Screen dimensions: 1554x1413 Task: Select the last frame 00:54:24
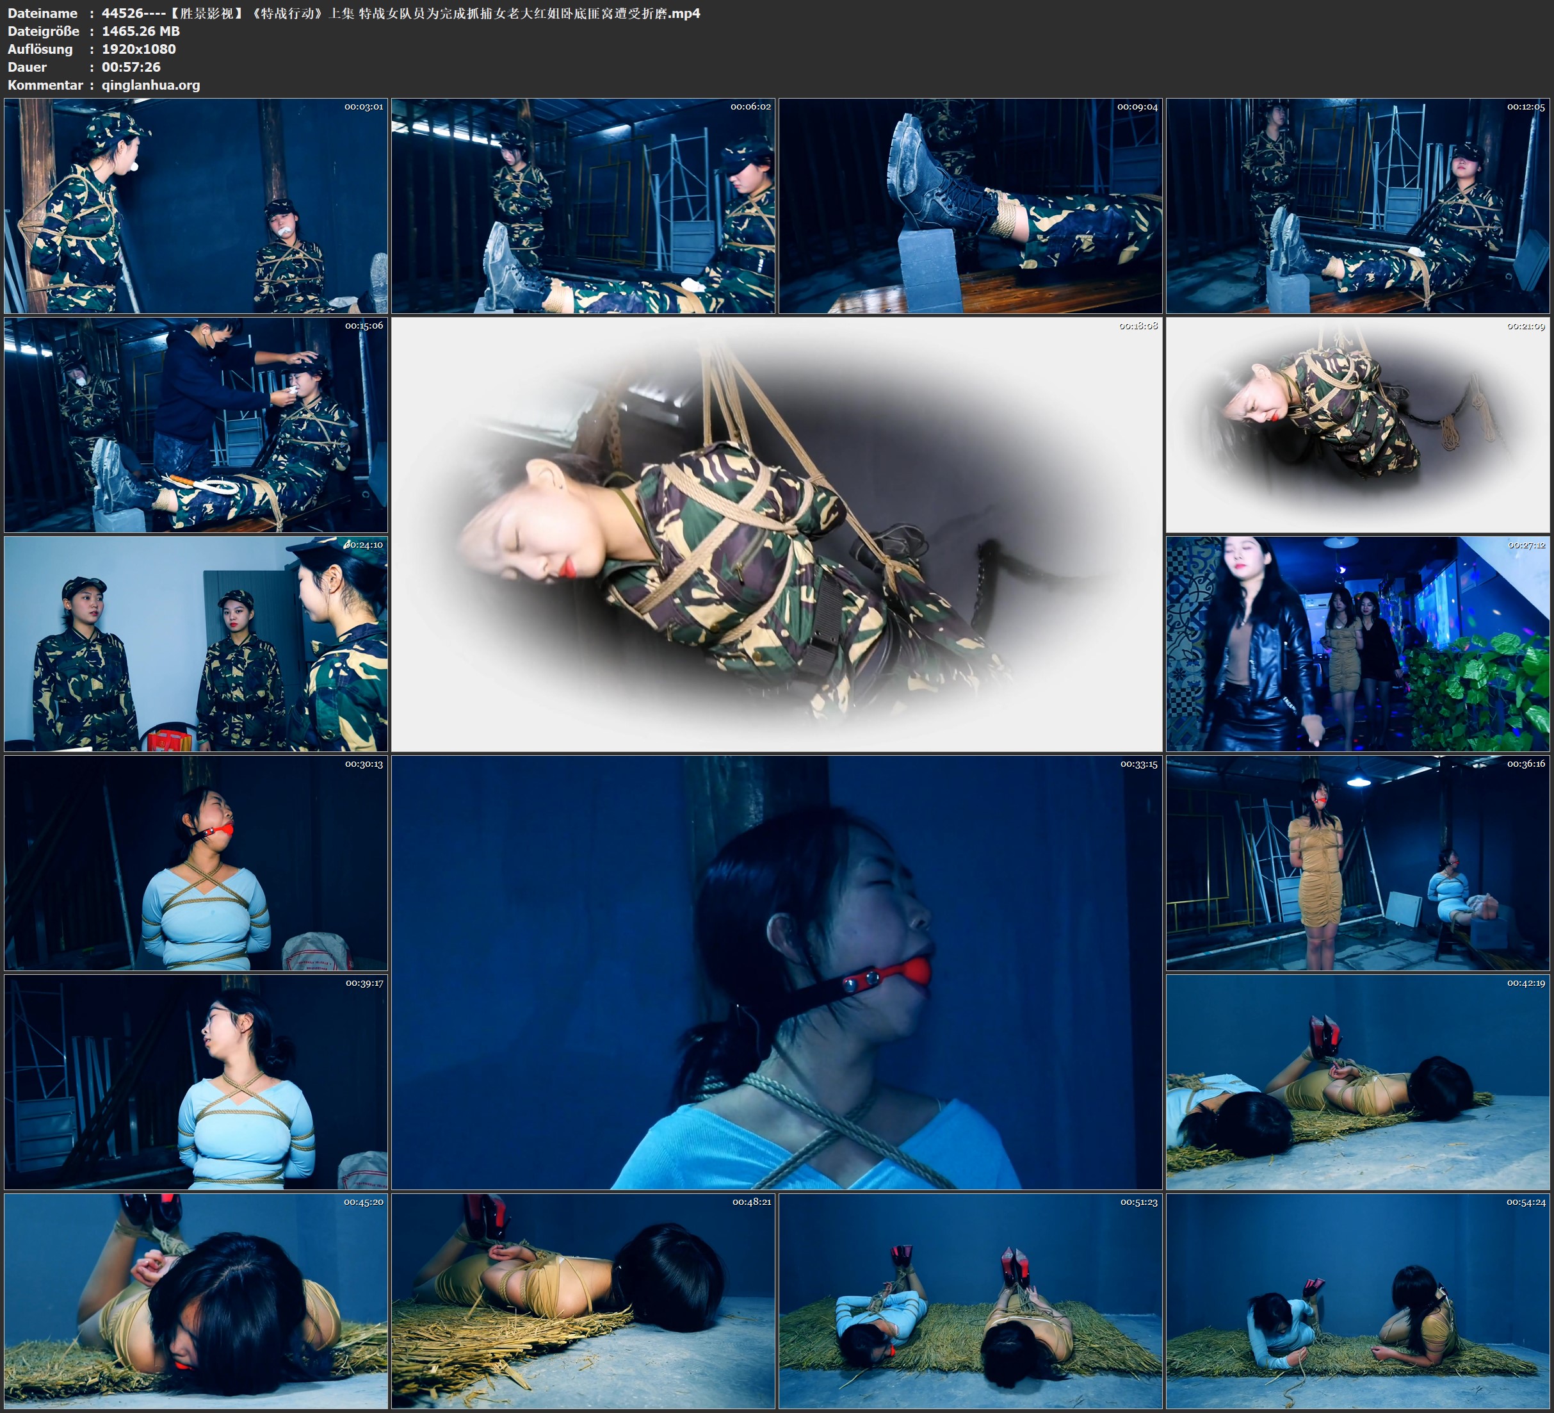[1357, 1301]
